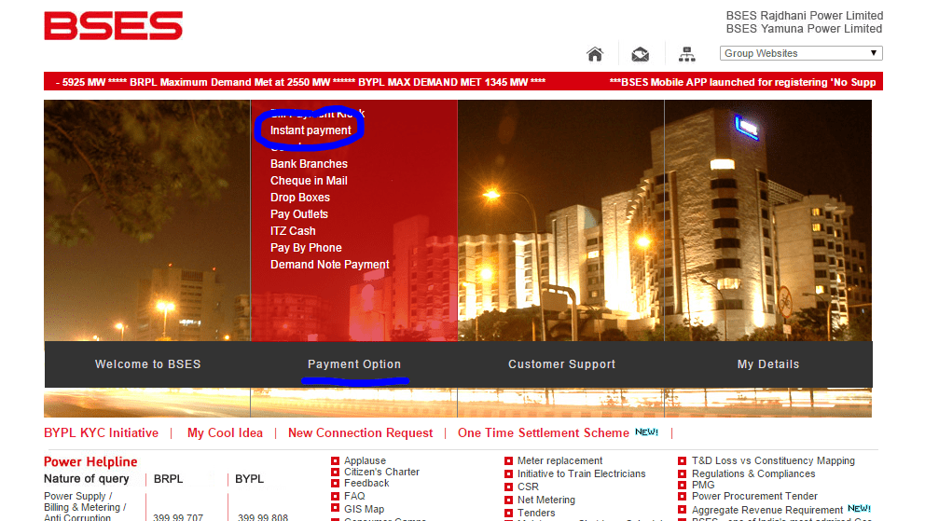925x521 pixels.
Task: Click the red bullet beside Applause
Action: click(335, 460)
